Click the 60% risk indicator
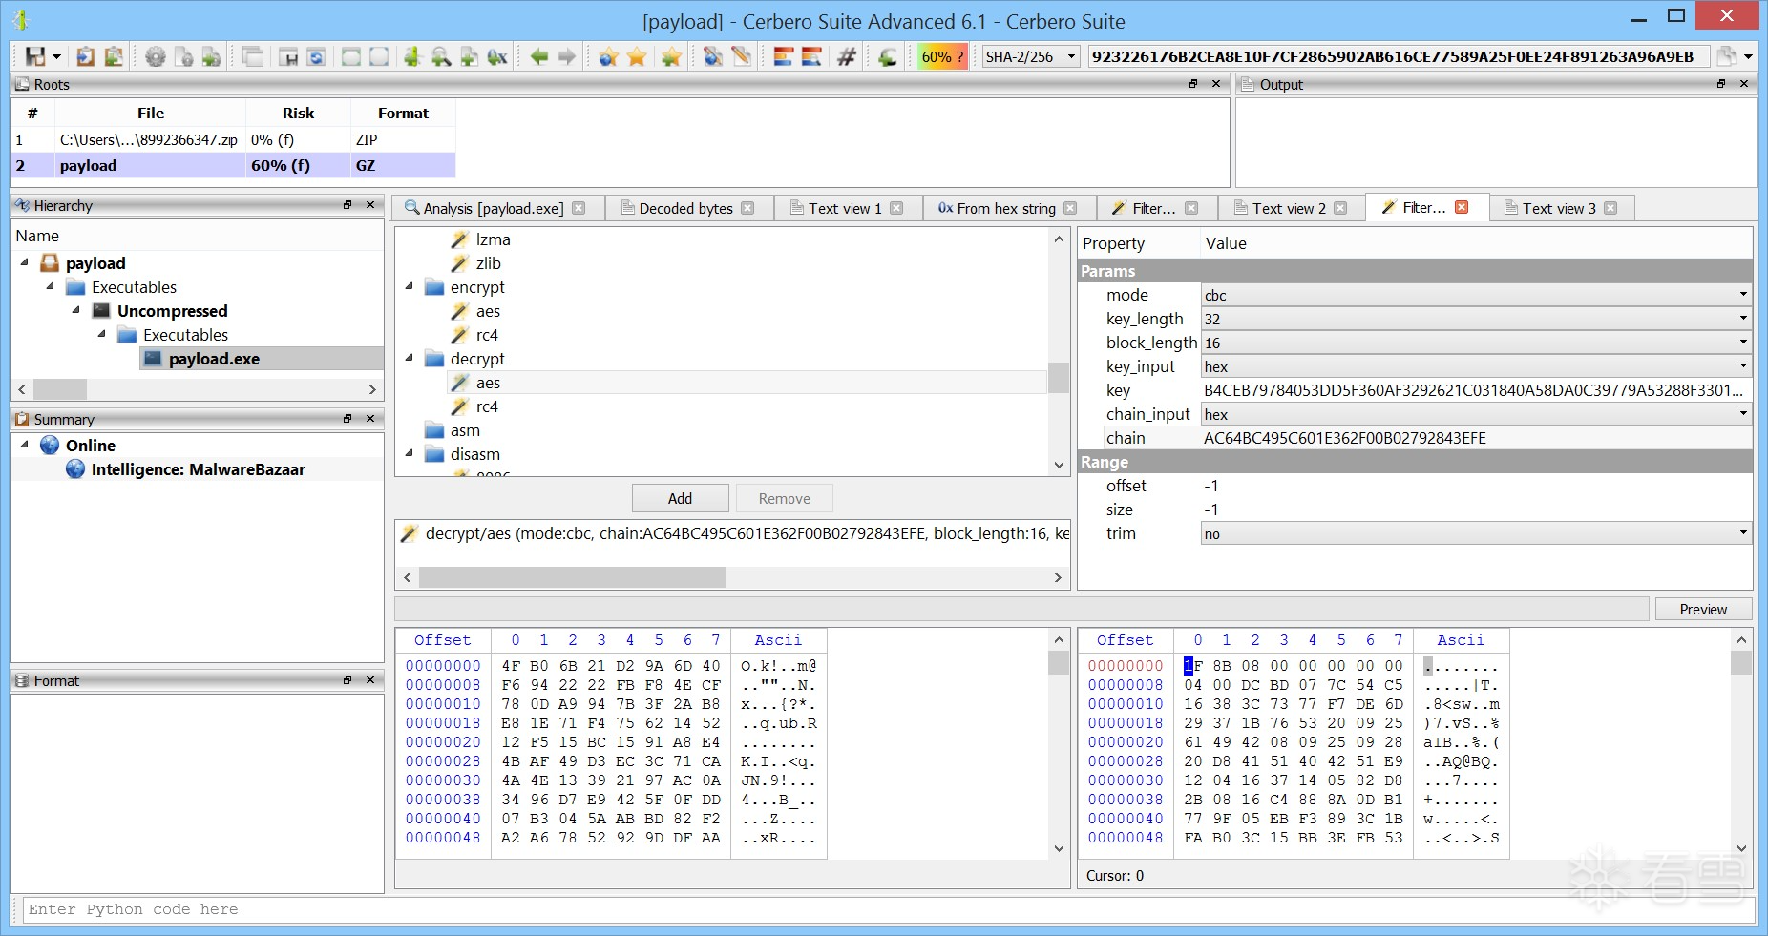 941,56
